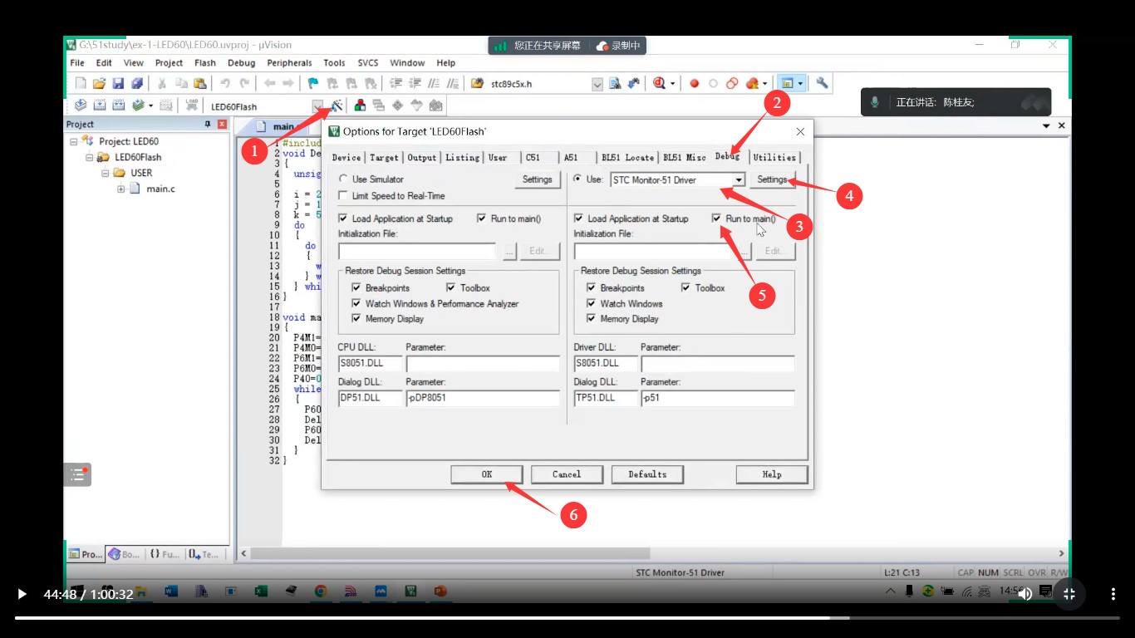Screen dimensions: 1135x638
Task: Open the Manage Project Items icon
Action: tap(360, 106)
